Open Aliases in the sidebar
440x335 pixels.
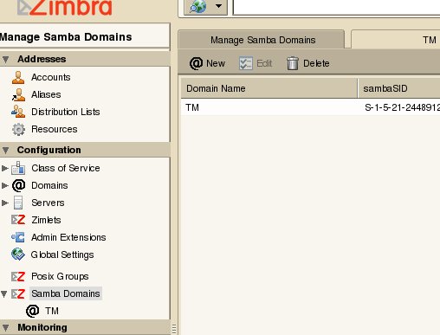(x=46, y=94)
